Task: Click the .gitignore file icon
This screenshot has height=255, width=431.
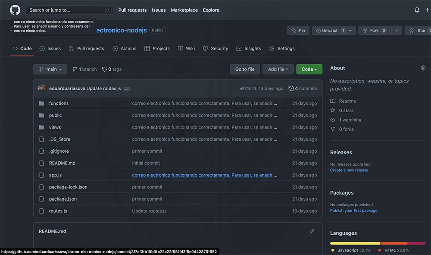Action: point(41,151)
